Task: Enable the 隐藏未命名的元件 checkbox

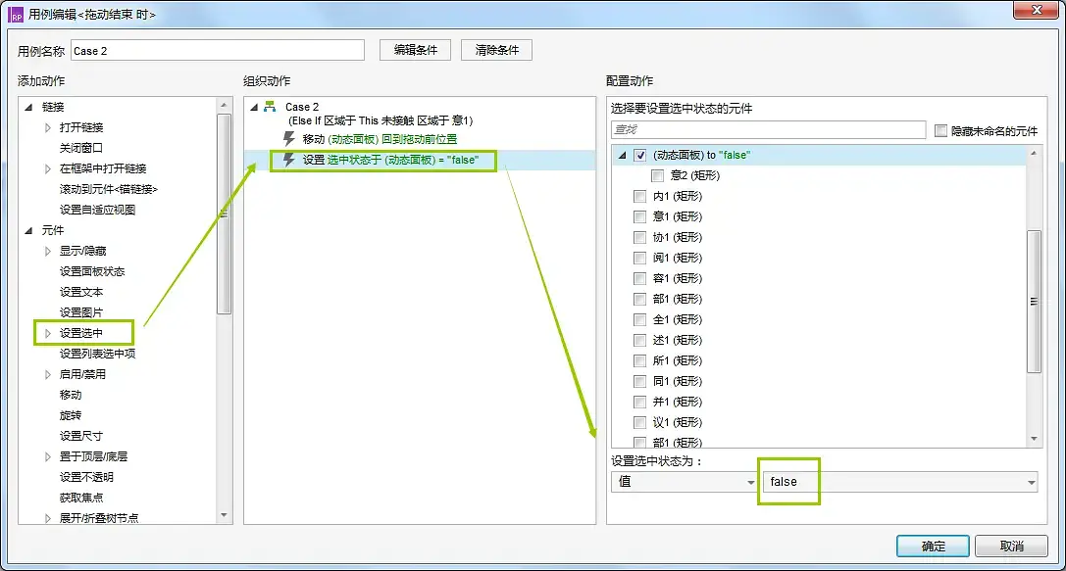Action: pyautogui.click(x=941, y=130)
